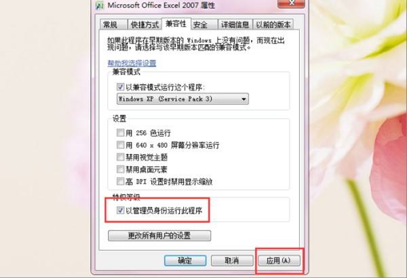This screenshot has height=278, width=407.
Task: Click the compatibility mode dropdown arrow
Action: [244, 99]
